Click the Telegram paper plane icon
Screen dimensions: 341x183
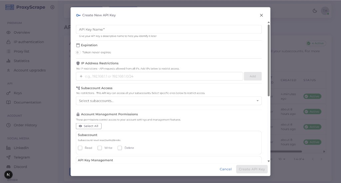click(8, 157)
